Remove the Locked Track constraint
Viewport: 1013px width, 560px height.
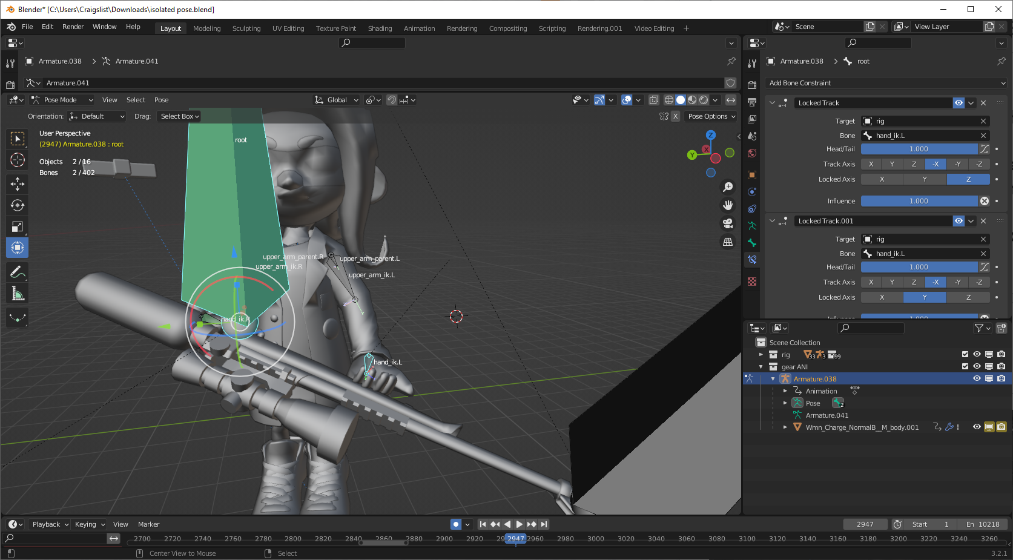click(x=983, y=103)
